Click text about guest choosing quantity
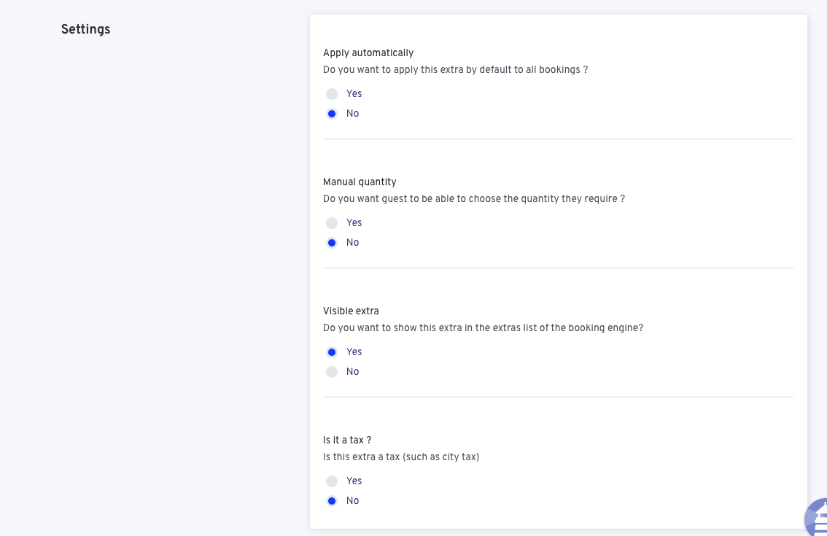 (x=473, y=199)
